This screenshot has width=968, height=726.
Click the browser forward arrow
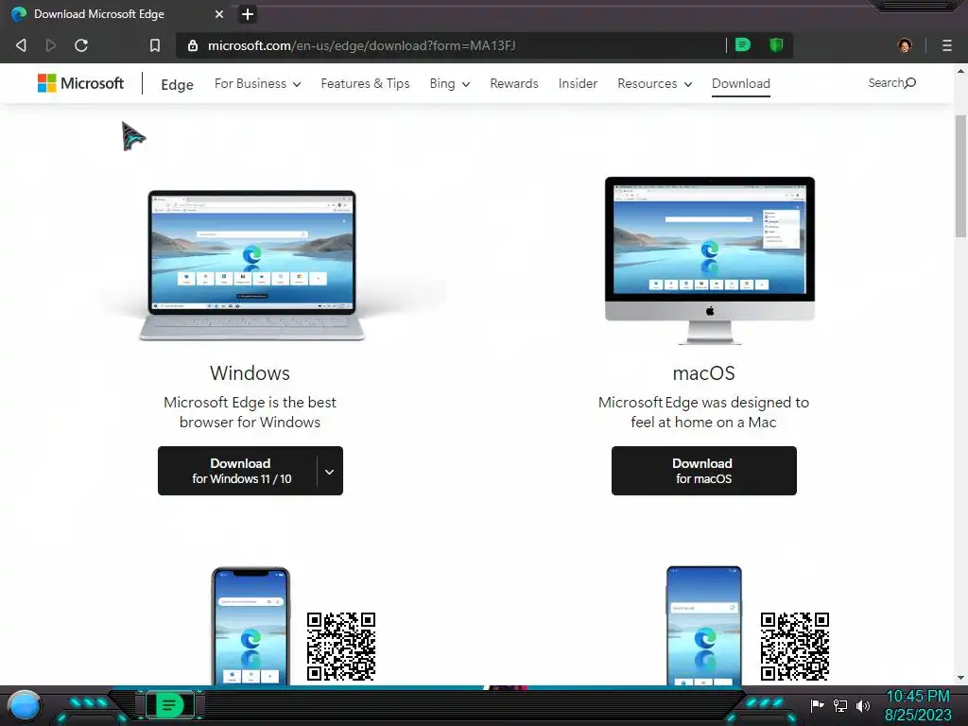point(51,45)
